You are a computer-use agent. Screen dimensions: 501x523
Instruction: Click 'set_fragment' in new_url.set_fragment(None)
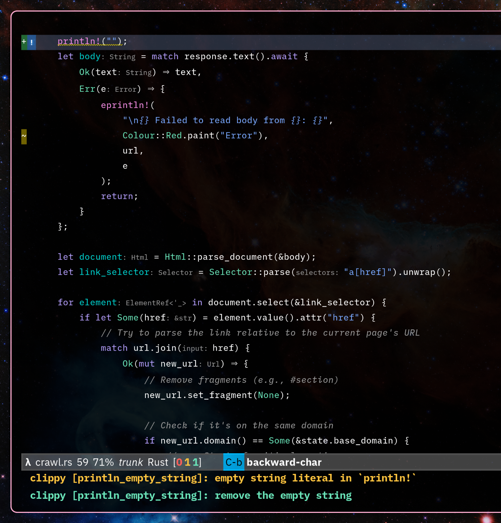(x=220, y=395)
